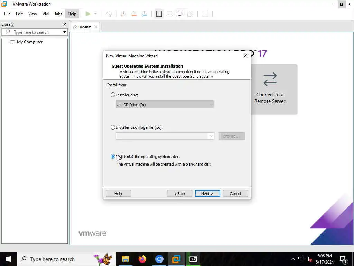The image size is (354, 266).
Task: Cancel the New Virtual Machine Wizard
Action: point(235,193)
